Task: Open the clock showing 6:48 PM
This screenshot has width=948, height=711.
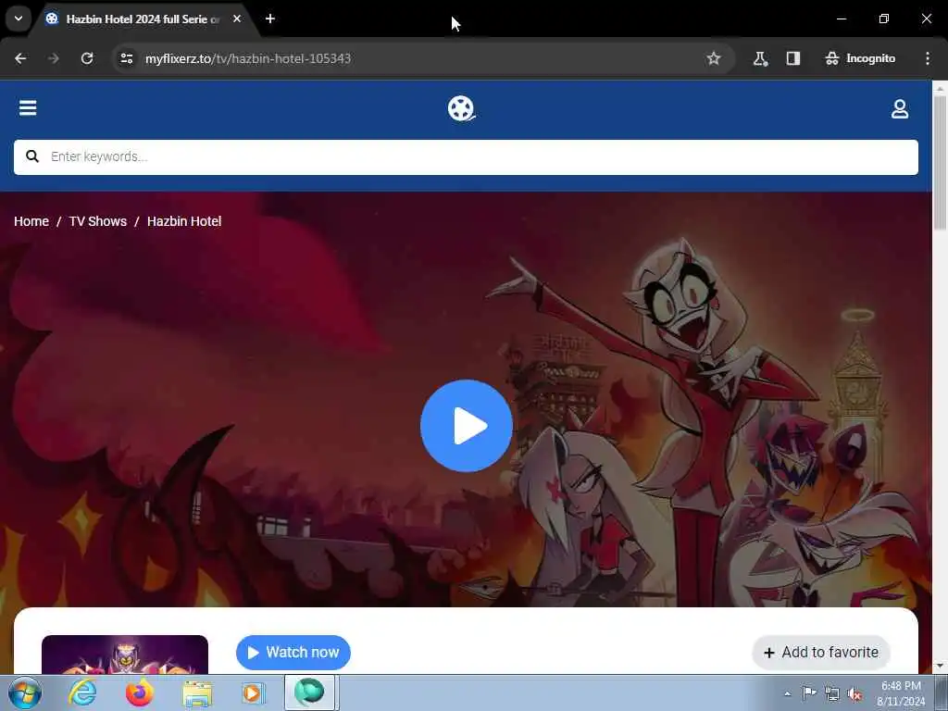Action: 901,693
